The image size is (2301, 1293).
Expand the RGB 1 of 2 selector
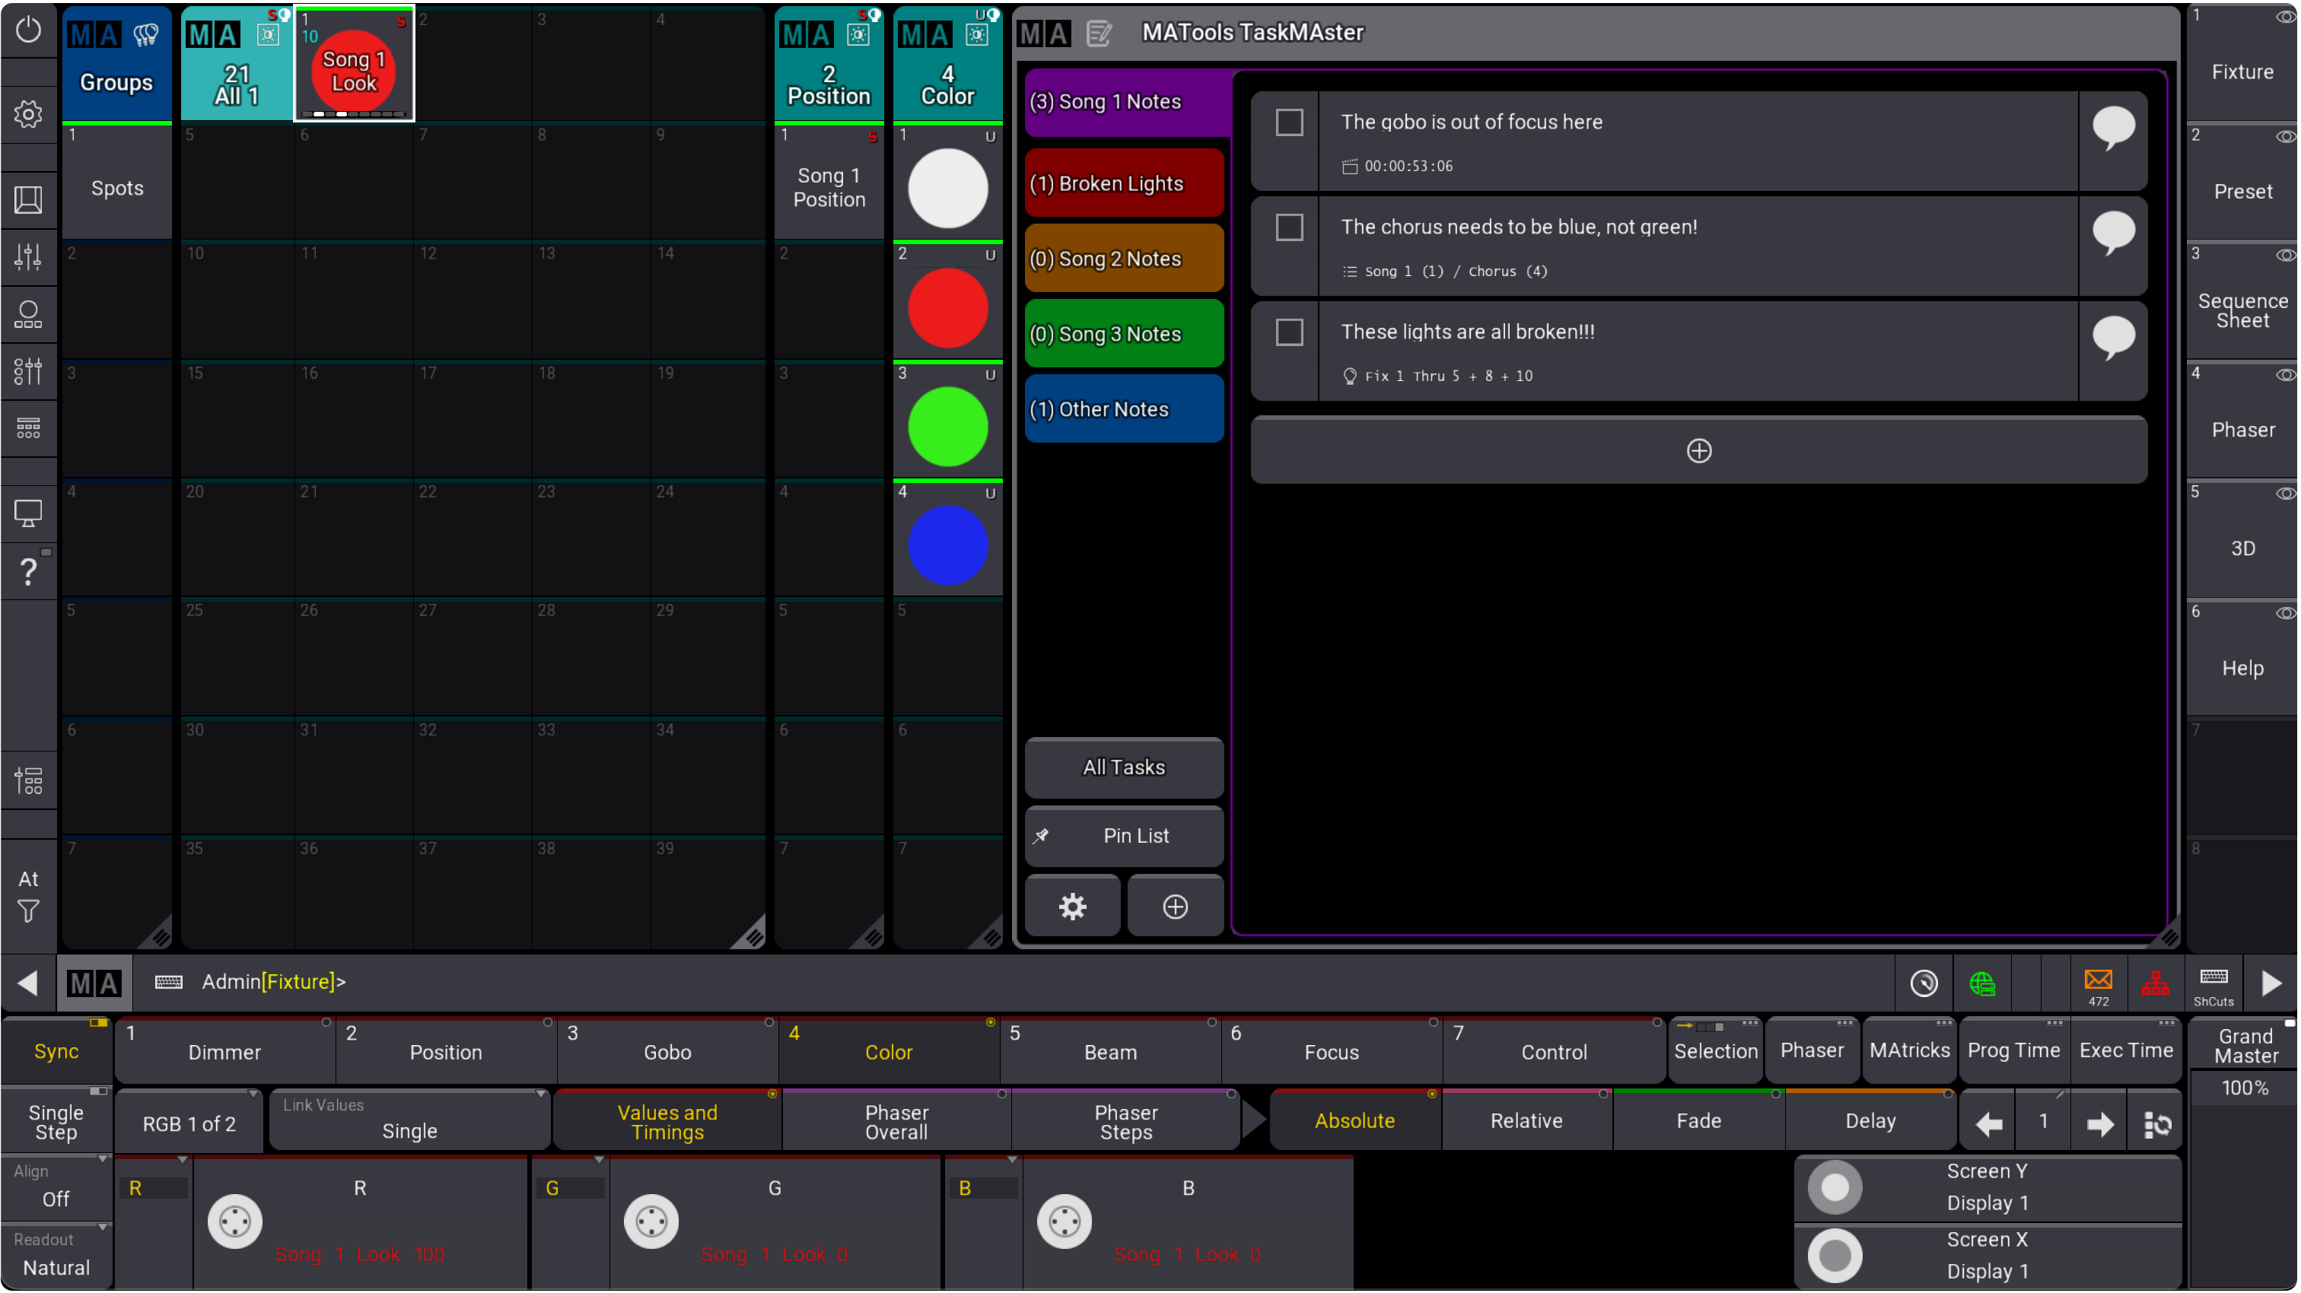[189, 1123]
